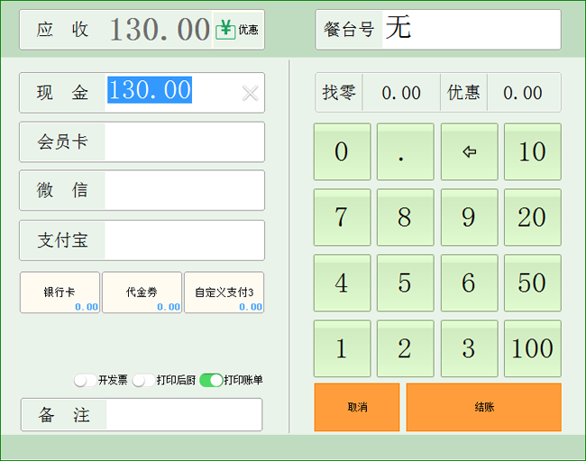Choose 自定义支付3 payment option
Image resolution: width=586 pixels, height=461 pixels.
(x=224, y=293)
